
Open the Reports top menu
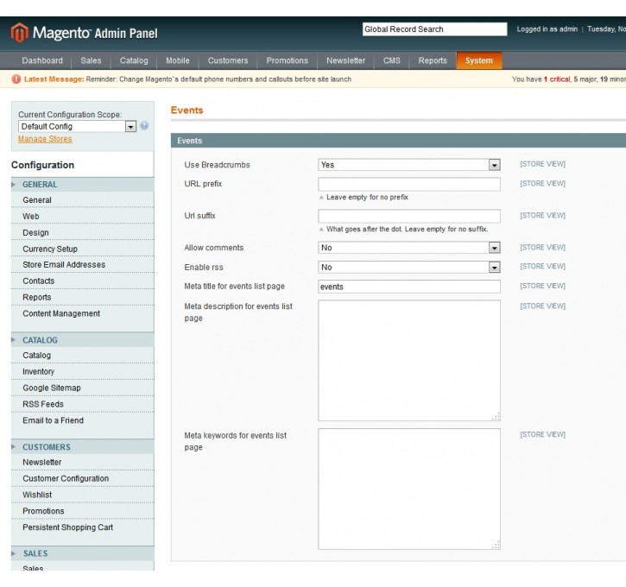tap(433, 60)
